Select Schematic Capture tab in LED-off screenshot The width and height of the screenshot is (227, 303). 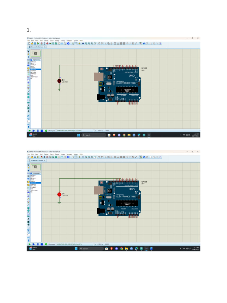(x=37, y=47)
